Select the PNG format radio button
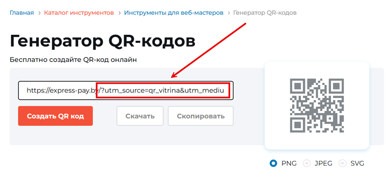 point(273,164)
